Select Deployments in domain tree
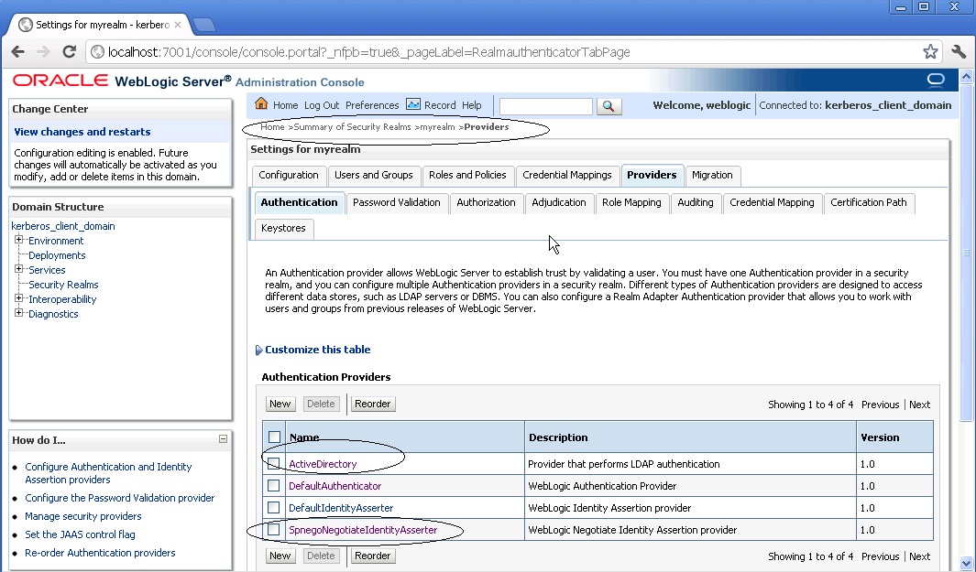Viewport: 976px width, 572px height. [57, 255]
